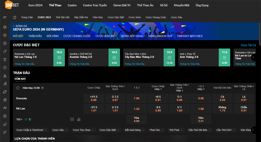The width and height of the screenshot is (261, 142).
Task: Expand the Cầu Thủ H2H dropdown
Action: (x=226, y=130)
